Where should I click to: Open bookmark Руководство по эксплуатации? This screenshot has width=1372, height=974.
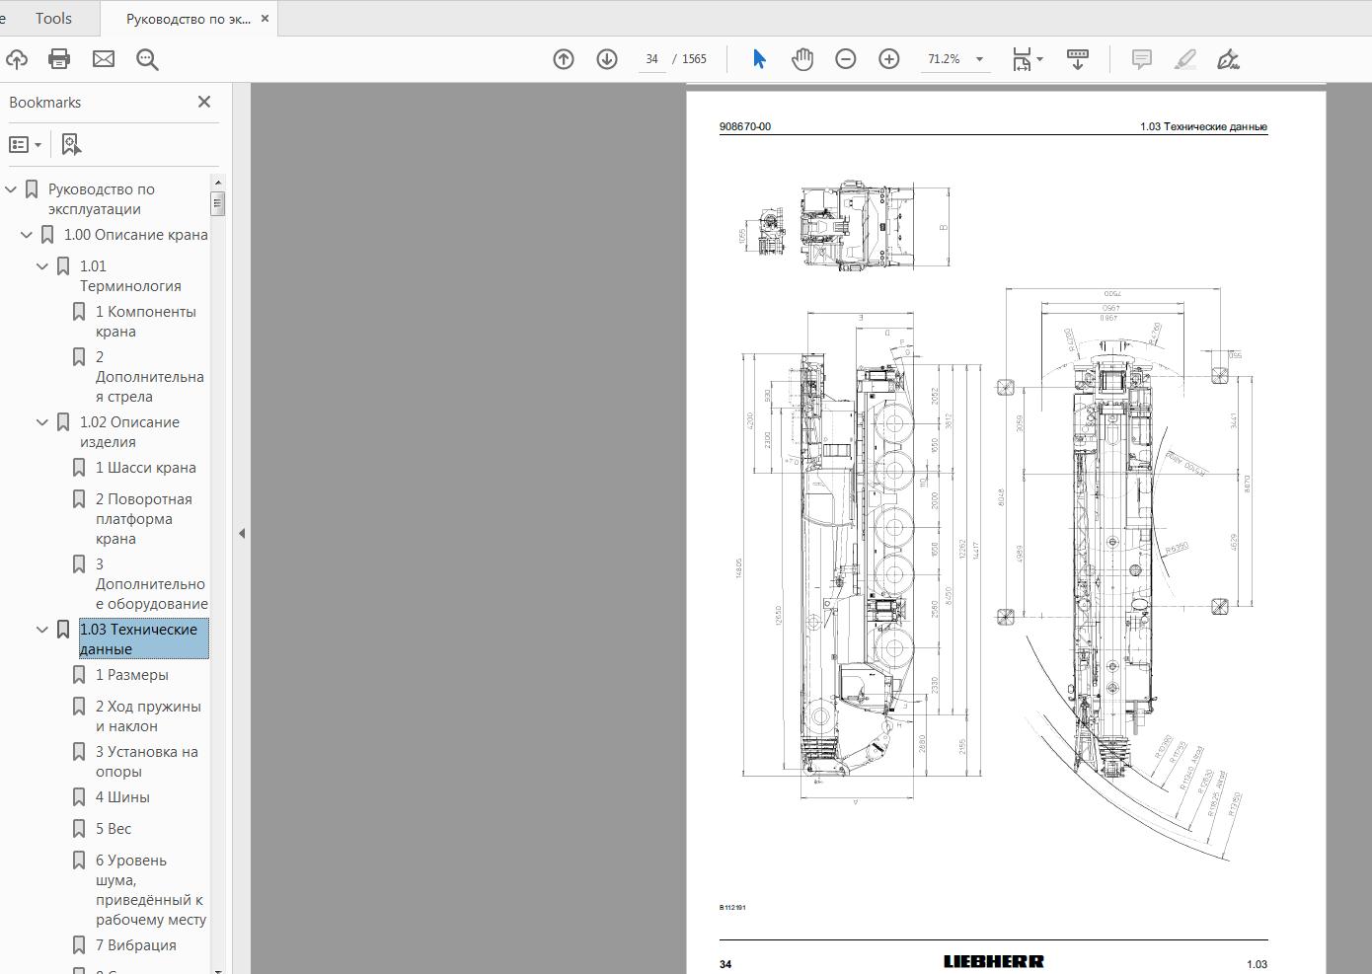point(102,199)
